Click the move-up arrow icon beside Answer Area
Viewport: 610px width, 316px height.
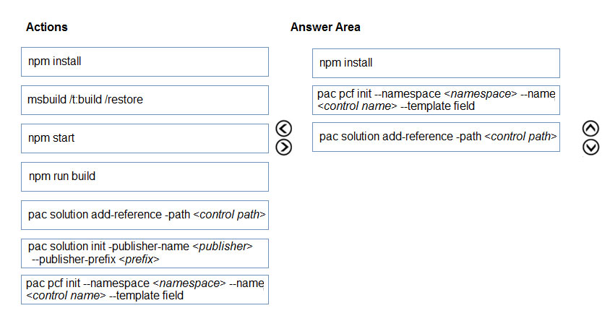(590, 129)
